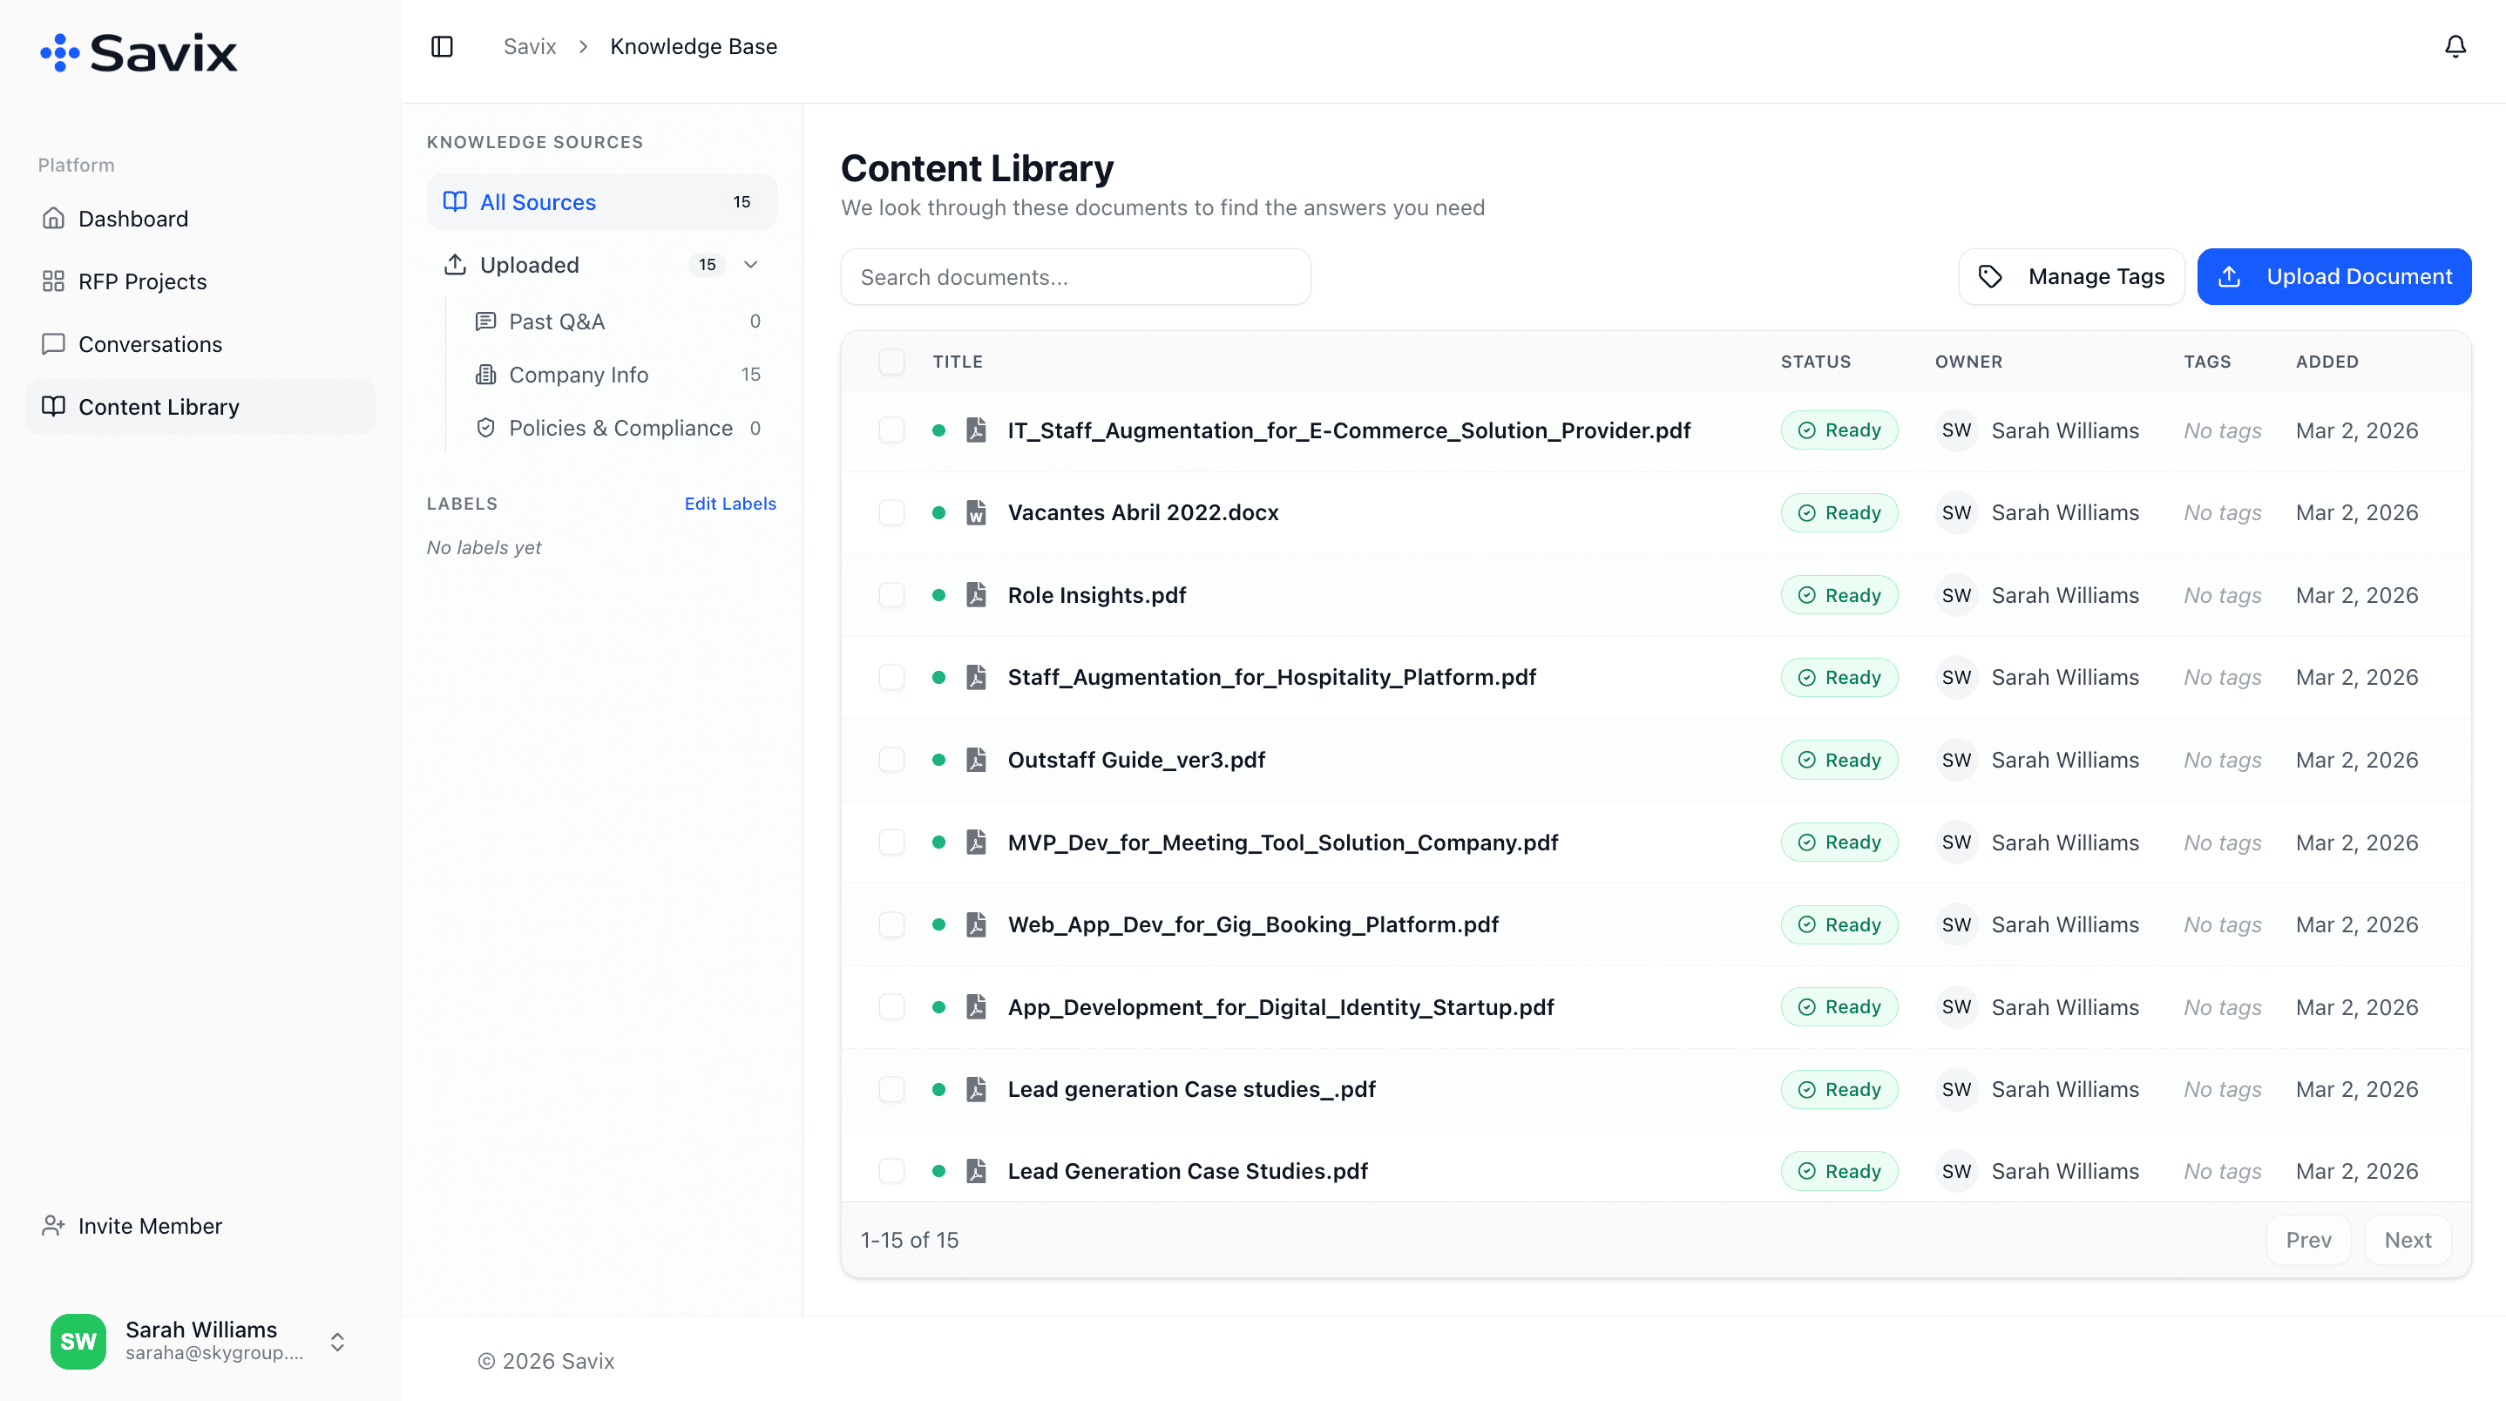The height and width of the screenshot is (1401, 2506).
Task: Click the Savix logo in the sidebar
Action: click(x=139, y=51)
